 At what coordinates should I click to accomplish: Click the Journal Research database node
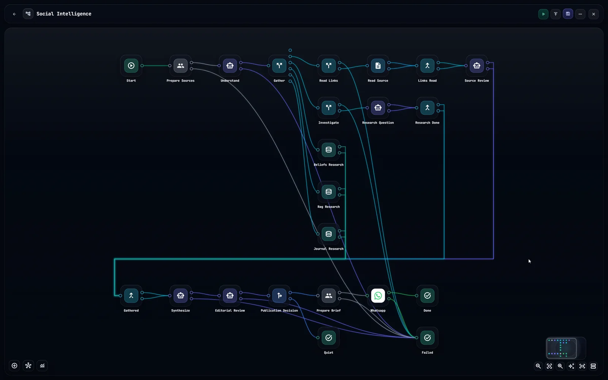tap(329, 234)
